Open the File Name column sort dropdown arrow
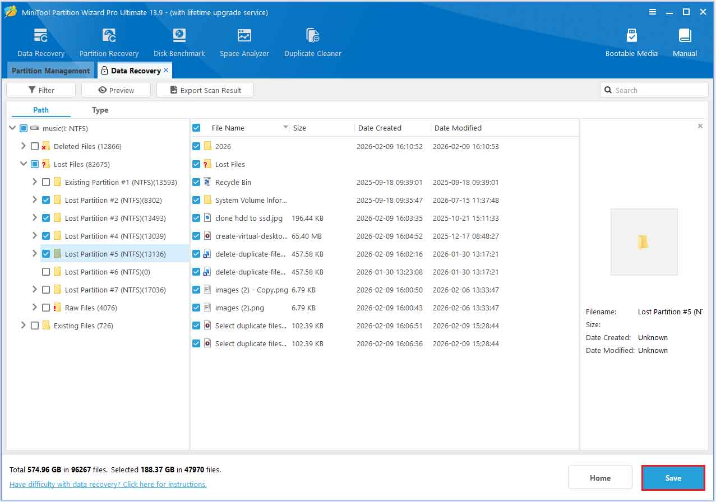The width and height of the screenshot is (716, 502). coord(285,128)
